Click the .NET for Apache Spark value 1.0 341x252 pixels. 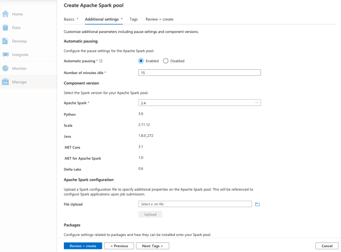[x=141, y=157]
